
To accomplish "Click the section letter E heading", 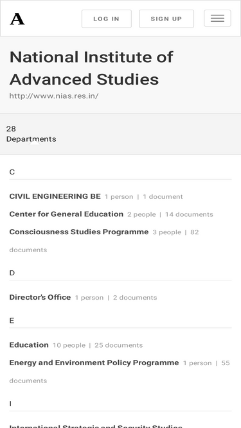I will (12, 320).
